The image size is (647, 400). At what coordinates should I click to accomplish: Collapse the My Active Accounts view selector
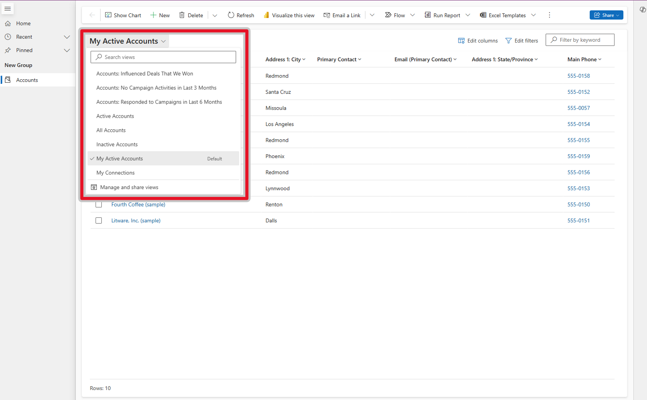pos(128,41)
